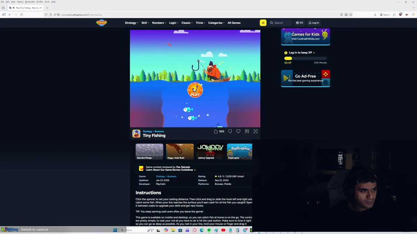The width and height of the screenshot is (417, 234).
Task: Click the padlock site info icon
Action: click(50, 15)
